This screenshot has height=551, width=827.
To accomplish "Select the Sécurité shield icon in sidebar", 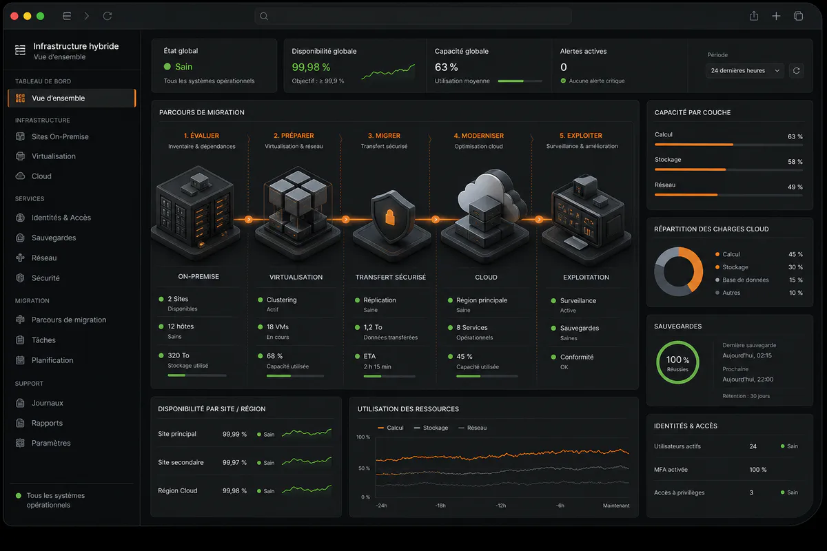I will 20,278.
